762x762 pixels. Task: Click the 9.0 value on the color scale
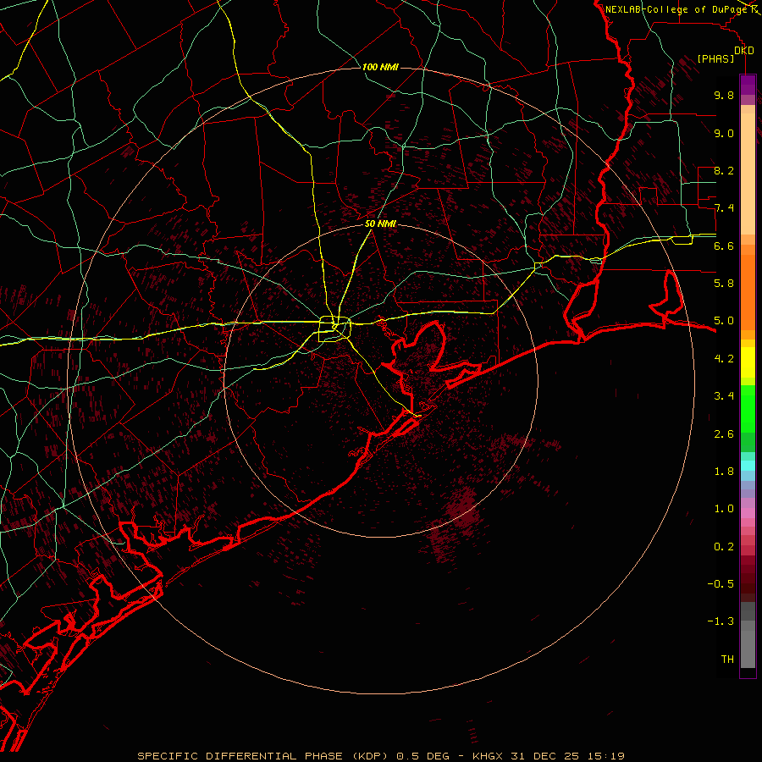pyautogui.click(x=724, y=134)
